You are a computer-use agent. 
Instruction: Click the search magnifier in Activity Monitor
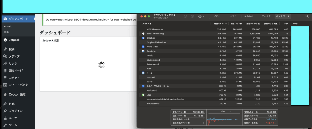coord(307,16)
